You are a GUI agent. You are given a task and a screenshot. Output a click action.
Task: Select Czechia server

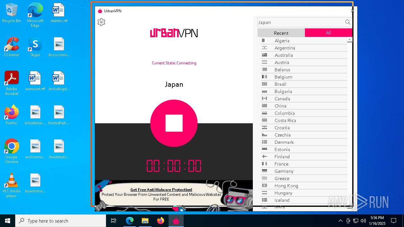[x=304, y=135]
